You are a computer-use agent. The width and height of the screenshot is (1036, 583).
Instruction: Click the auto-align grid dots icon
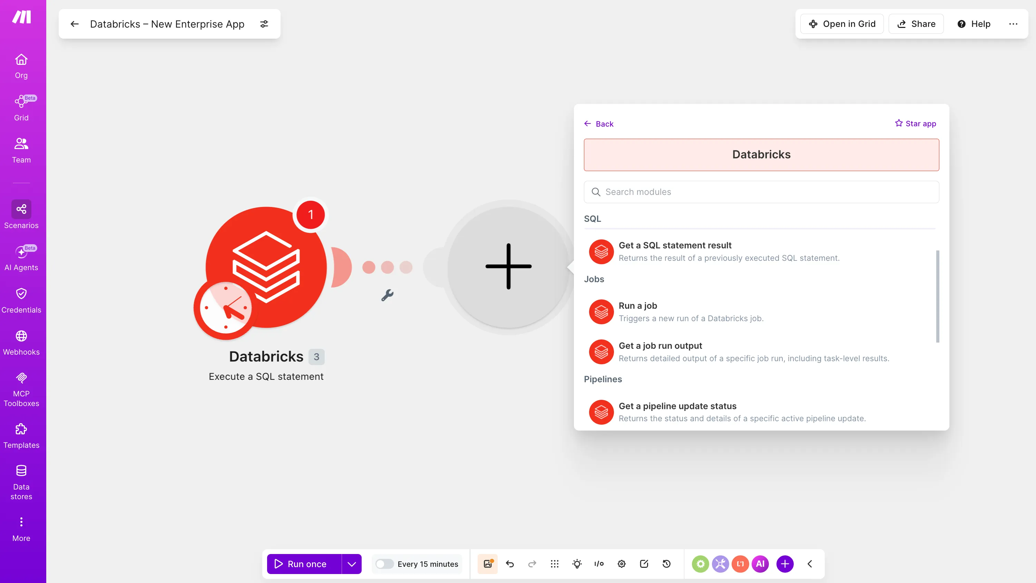[555, 564]
